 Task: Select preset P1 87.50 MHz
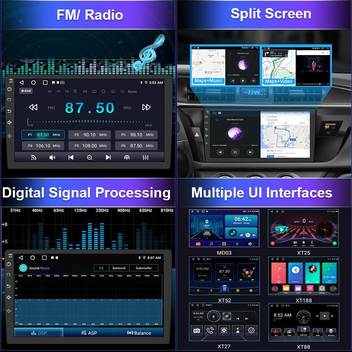43,135
